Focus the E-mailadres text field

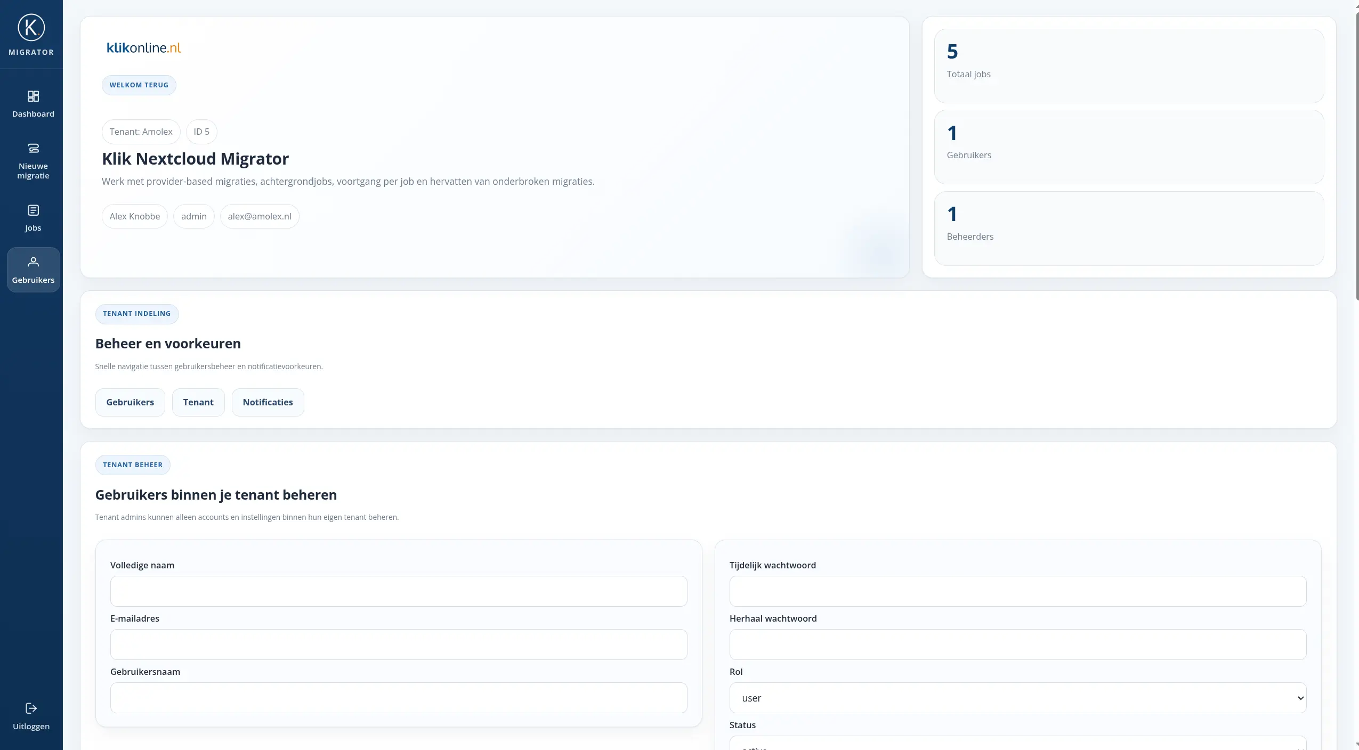[398, 645]
